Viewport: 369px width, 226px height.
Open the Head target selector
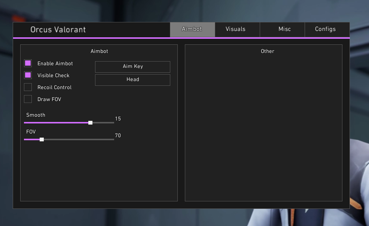(132, 80)
